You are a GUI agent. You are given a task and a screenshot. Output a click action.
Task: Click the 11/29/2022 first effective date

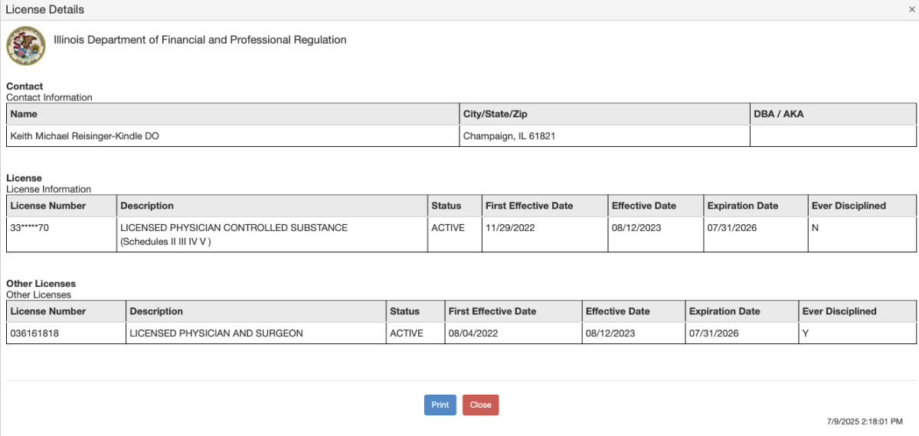coord(509,228)
